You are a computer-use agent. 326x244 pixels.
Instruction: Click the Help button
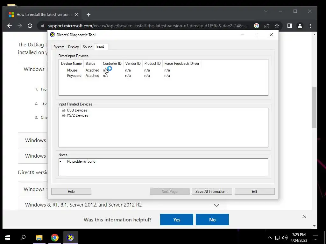[71, 192]
